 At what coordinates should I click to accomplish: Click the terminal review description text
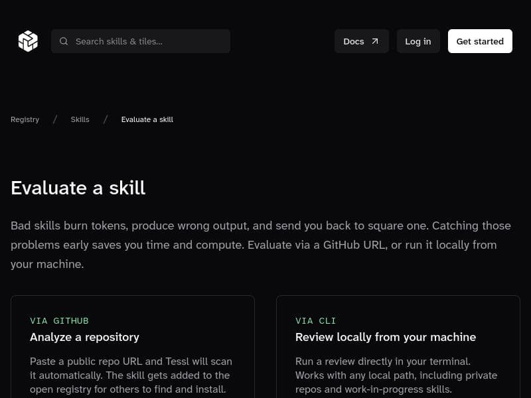tap(396, 375)
